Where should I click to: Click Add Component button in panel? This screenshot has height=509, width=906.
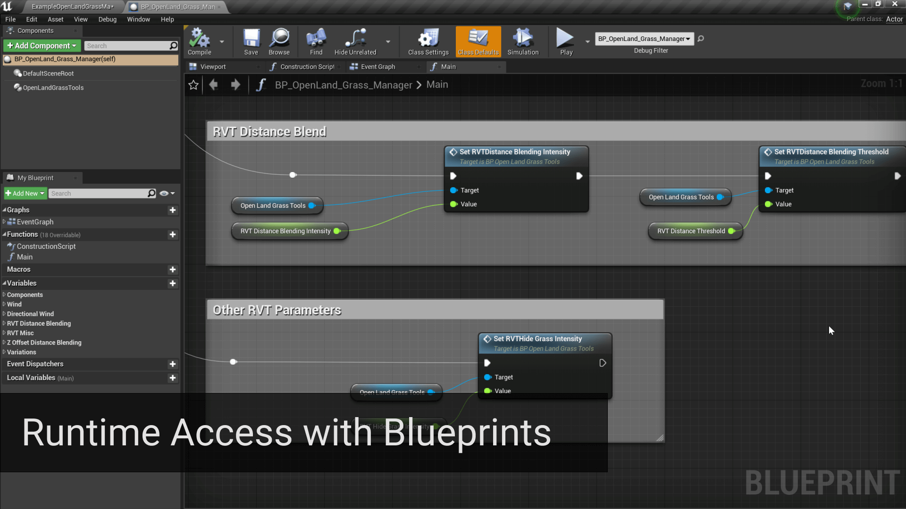click(41, 45)
